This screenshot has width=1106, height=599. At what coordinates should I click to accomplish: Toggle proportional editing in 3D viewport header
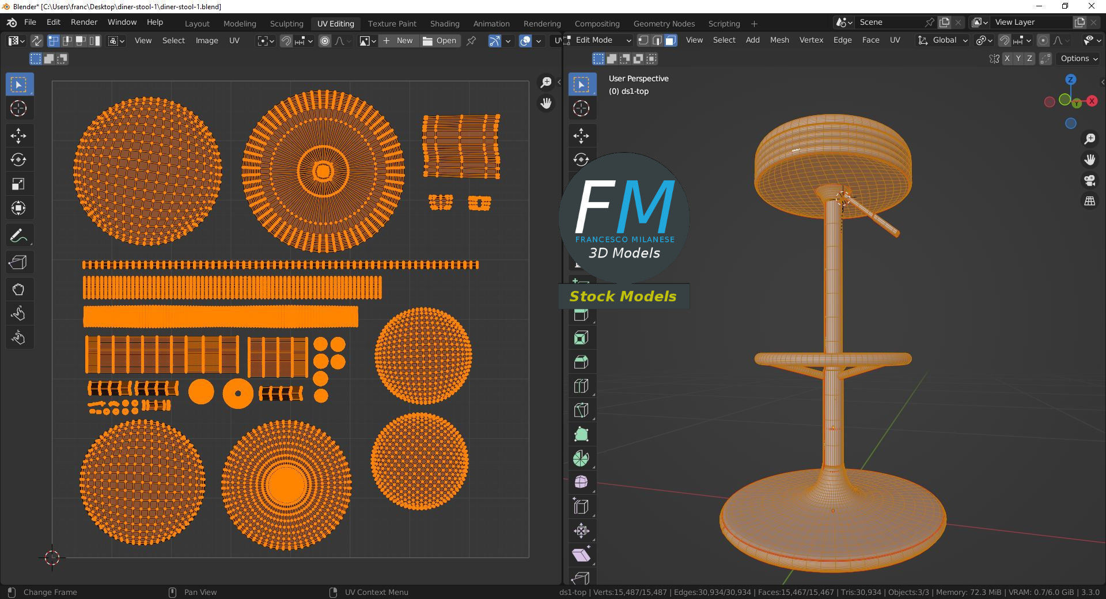click(1043, 40)
